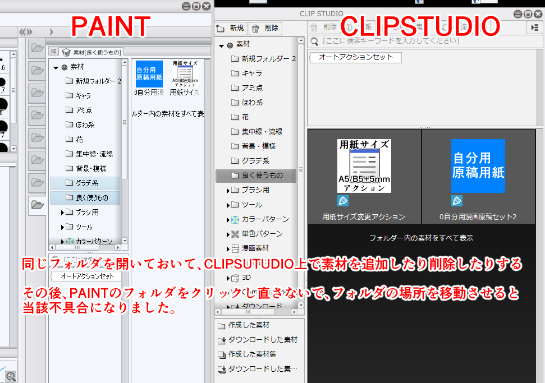Select グラデ系 folder in PAINT tree
The width and height of the screenshot is (545, 383).
[85, 183]
